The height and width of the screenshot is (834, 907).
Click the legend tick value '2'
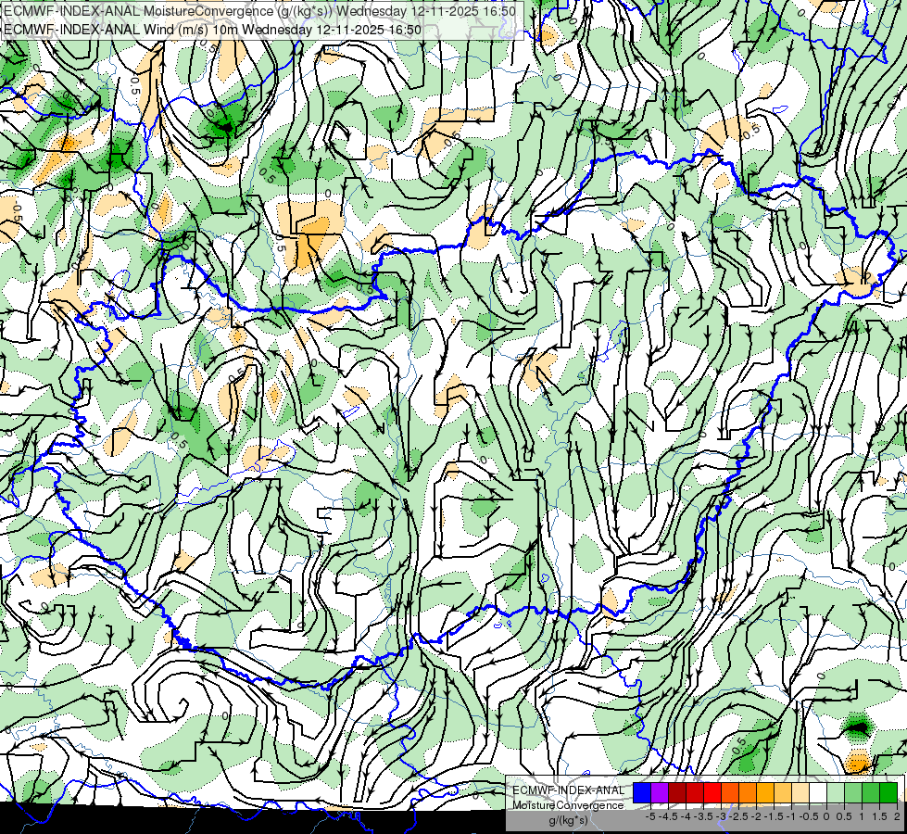tap(897, 816)
